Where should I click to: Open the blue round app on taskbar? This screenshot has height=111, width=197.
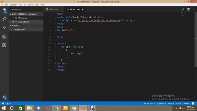tap(38, 108)
